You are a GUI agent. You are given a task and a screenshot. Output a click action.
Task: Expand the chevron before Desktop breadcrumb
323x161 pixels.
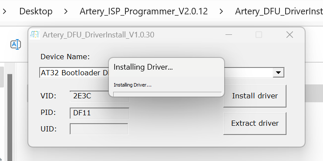click(4, 11)
